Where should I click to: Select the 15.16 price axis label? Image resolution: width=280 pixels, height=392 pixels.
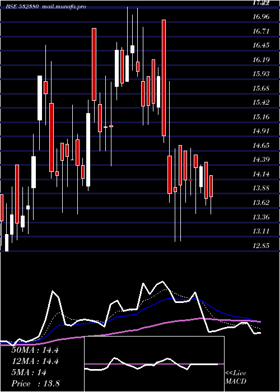pos(261,117)
